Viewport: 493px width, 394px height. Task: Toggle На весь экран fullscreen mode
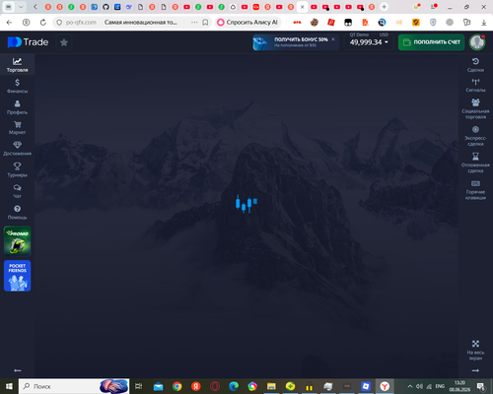click(475, 351)
